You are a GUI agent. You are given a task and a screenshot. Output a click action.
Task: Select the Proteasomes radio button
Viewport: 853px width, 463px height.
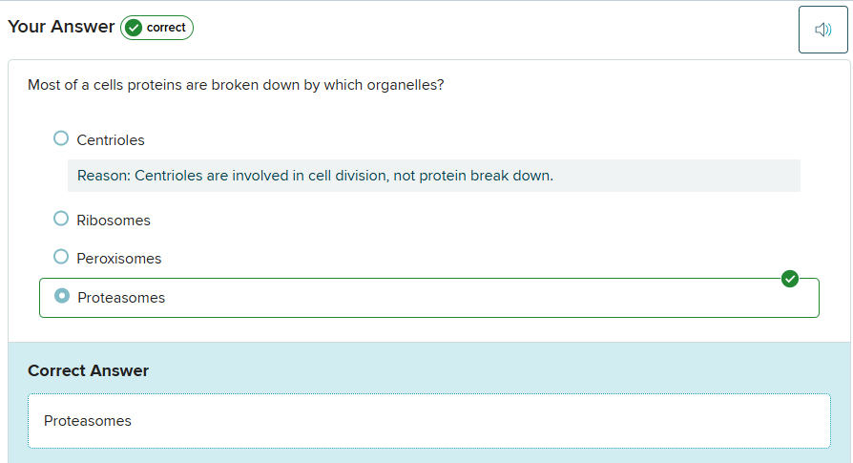click(x=62, y=296)
